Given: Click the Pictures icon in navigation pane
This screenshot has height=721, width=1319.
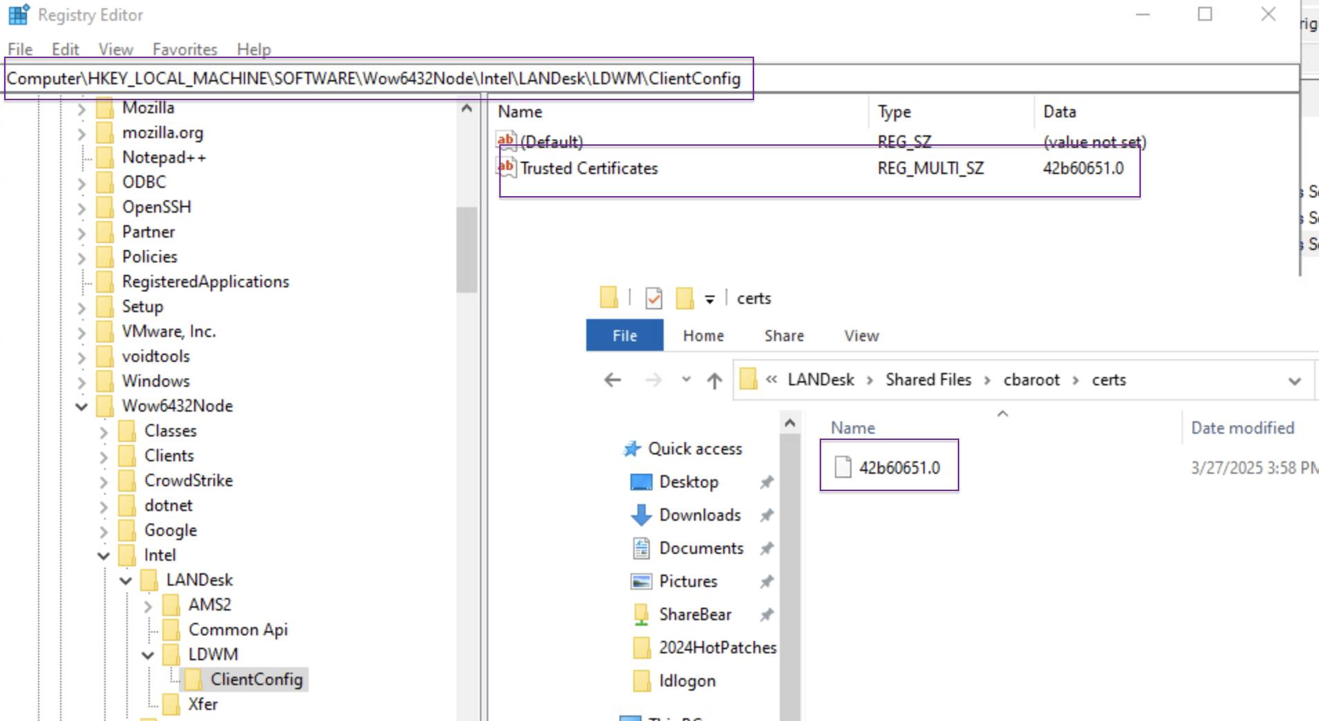Looking at the screenshot, I should (x=642, y=581).
